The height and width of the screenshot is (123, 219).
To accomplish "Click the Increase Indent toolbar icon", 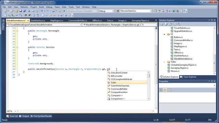I will 29,15.
